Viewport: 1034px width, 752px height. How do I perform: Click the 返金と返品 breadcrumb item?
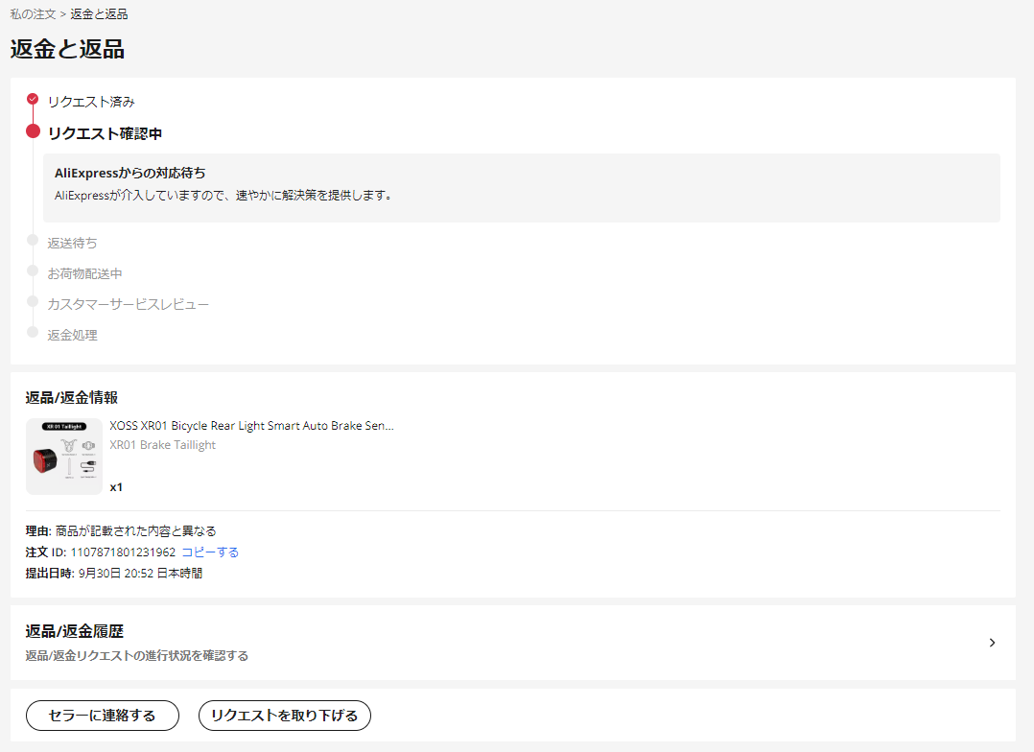(x=99, y=14)
